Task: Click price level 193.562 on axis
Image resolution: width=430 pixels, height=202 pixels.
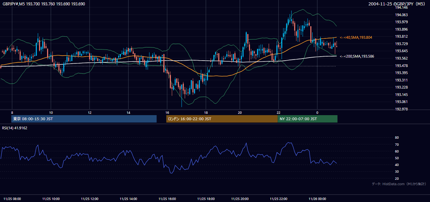Action: click(401, 58)
